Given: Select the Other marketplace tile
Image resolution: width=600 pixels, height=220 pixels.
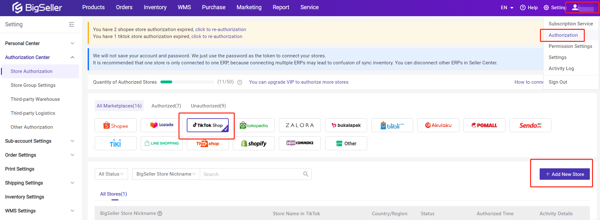Looking at the screenshot, I should click(346, 143).
